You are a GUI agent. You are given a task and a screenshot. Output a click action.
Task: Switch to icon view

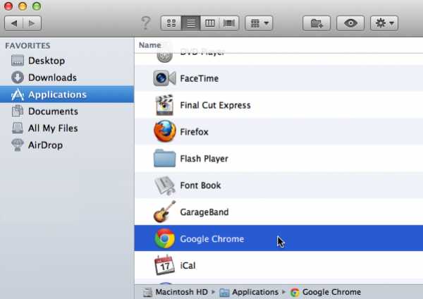(x=171, y=23)
